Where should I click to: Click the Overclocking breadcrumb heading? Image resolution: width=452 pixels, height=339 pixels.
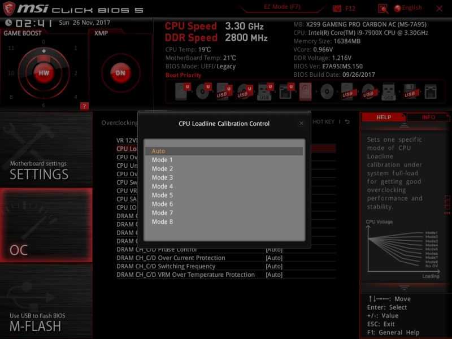[x=120, y=123]
